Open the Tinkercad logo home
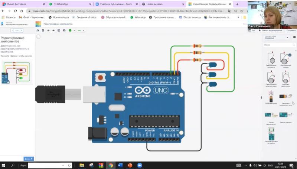 [38, 24]
